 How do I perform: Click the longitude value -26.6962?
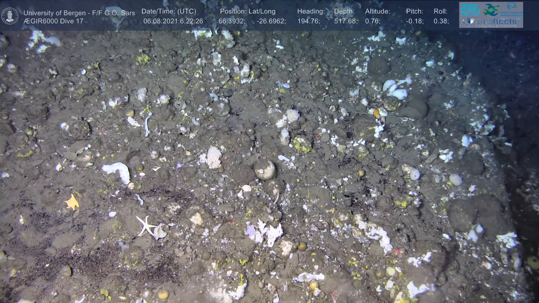(x=271, y=21)
